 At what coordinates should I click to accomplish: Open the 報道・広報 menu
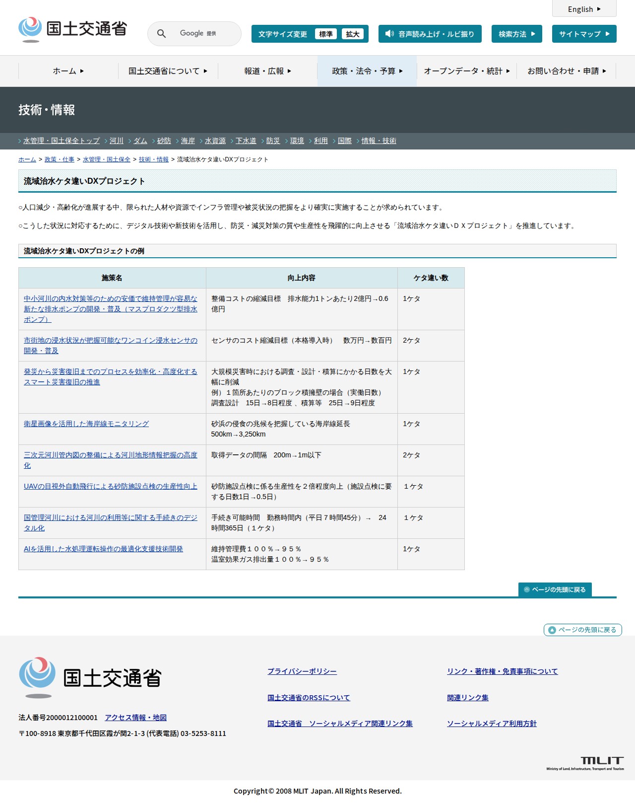(268, 71)
